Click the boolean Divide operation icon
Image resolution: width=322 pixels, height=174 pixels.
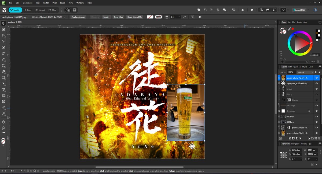point(224,10)
